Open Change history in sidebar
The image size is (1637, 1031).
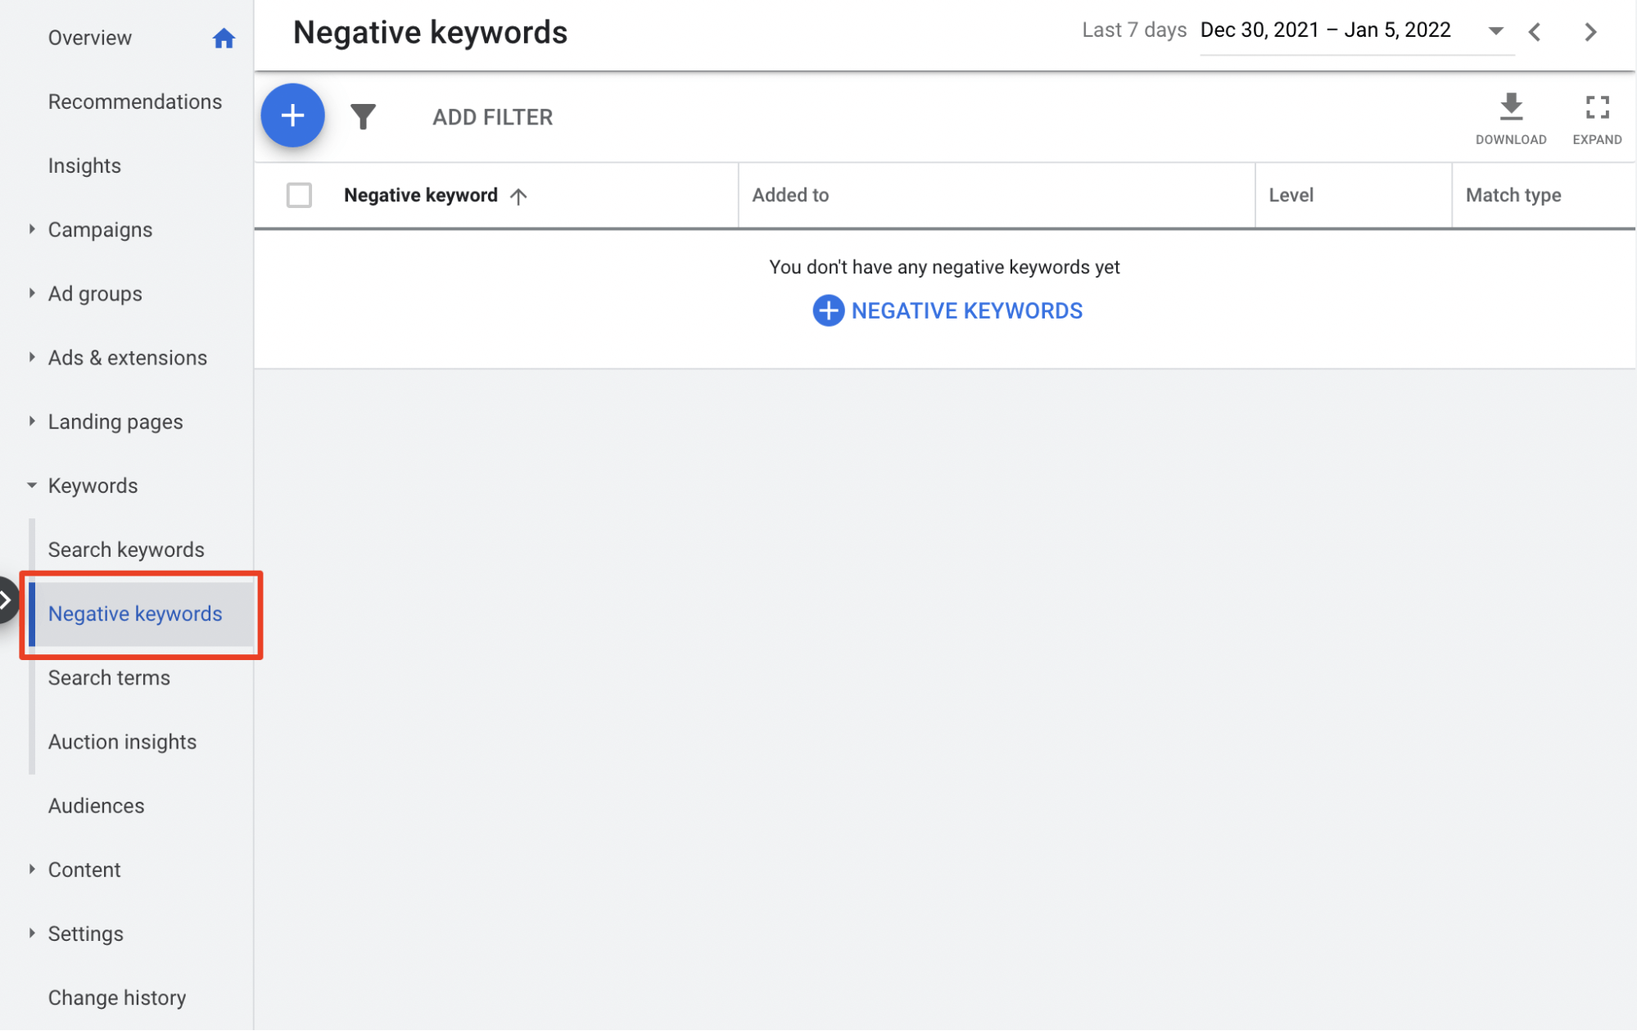117,997
